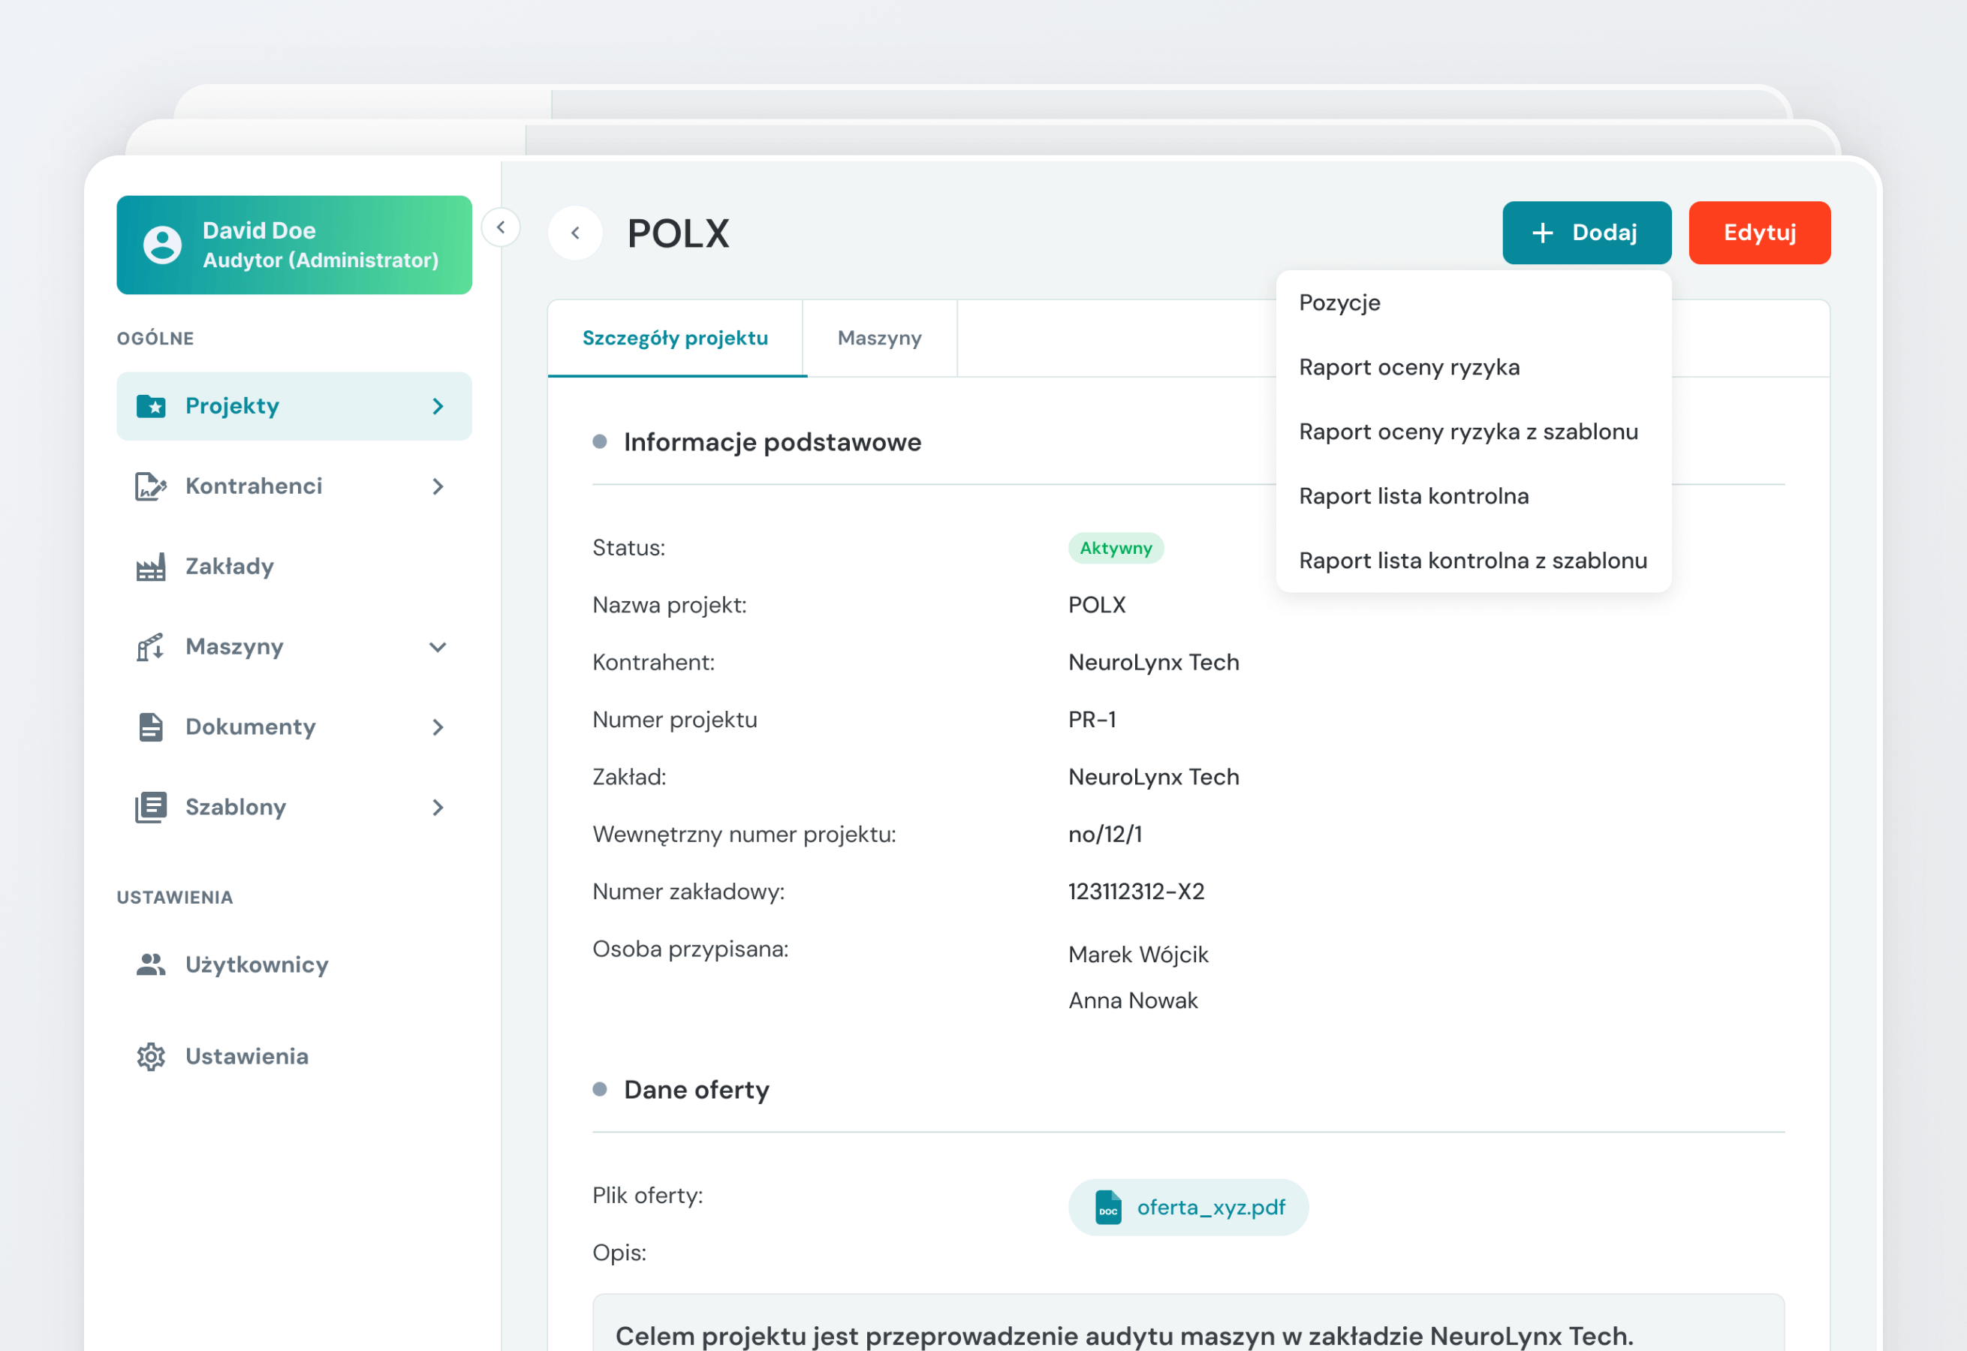The height and width of the screenshot is (1351, 1967).
Task: Click the Szablony template icon
Action: [x=151, y=808]
